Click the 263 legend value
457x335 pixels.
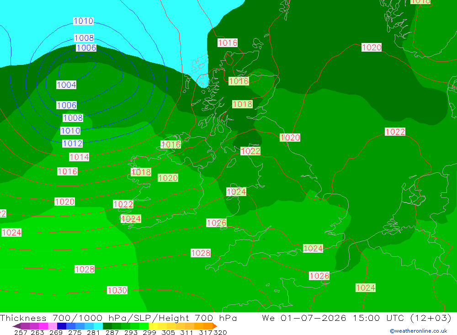[x=37, y=332]
